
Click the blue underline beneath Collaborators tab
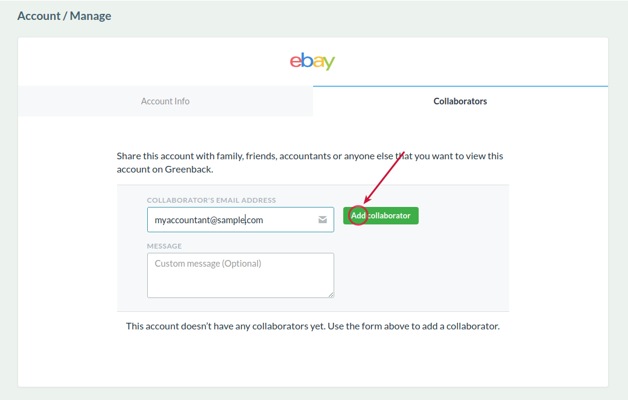click(460, 86)
